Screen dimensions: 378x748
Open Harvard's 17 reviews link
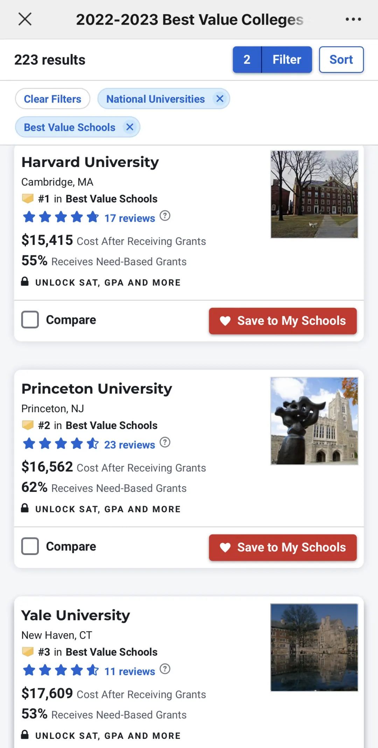(x=129, y=218)
